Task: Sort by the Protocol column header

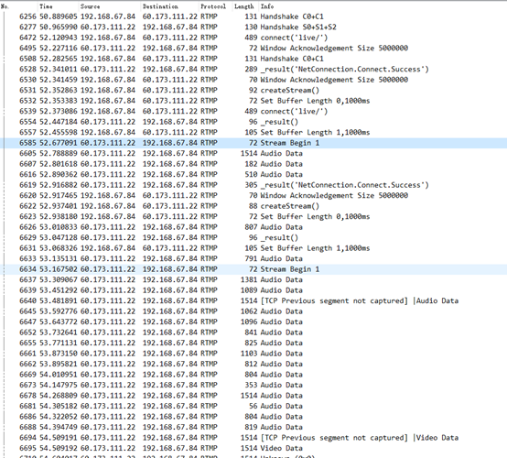Action: (215, 6)
